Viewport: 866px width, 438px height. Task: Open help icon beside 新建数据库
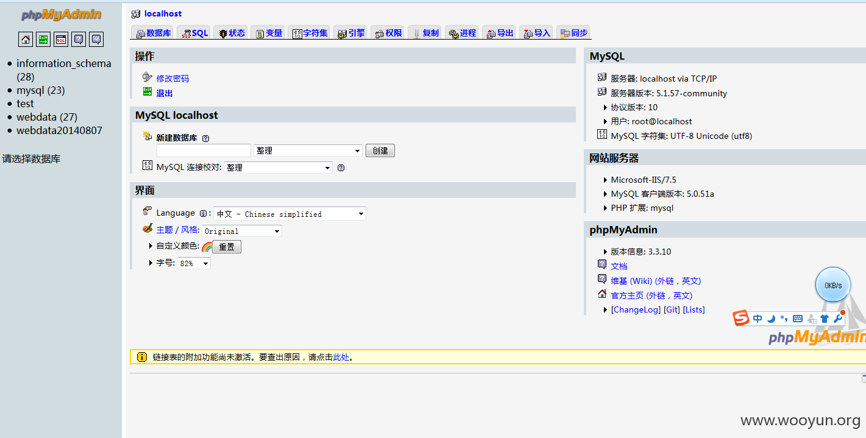tap(205, 138)
